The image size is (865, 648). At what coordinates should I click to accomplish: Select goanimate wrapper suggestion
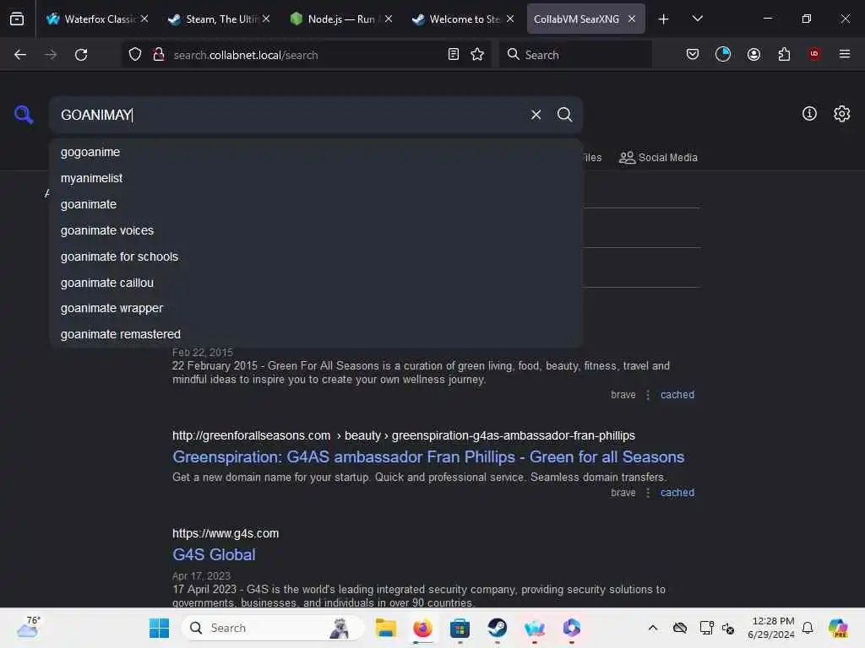(316, 308)
